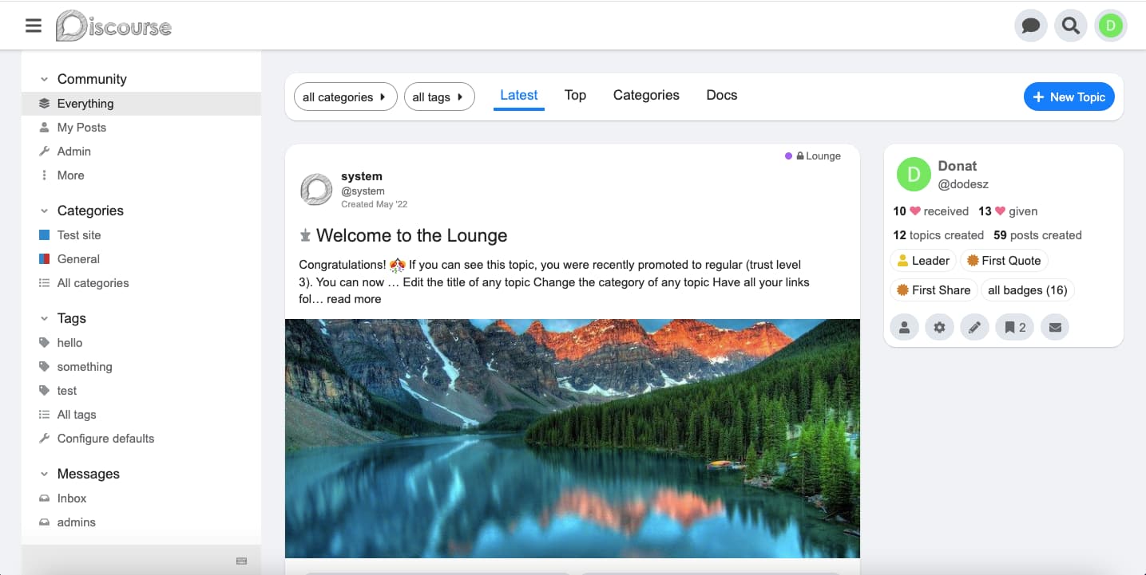The width and height of the screenshot is (1146, 575).
Task: Open the search magnifier icon
Action: pos(1070,26)
